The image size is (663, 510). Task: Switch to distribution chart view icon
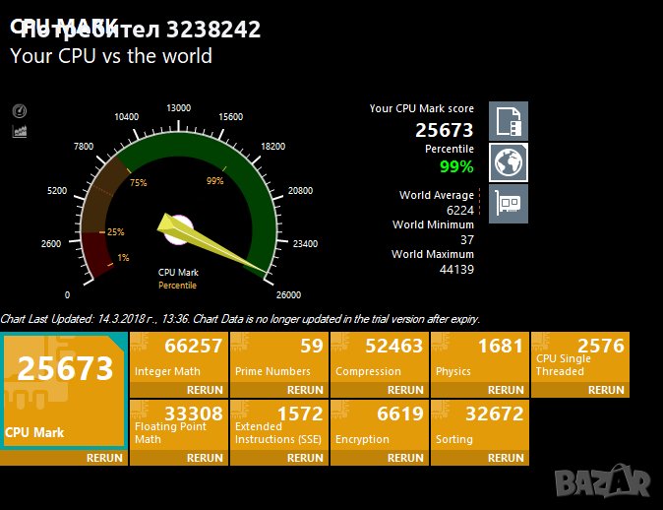tap(20, 131)
